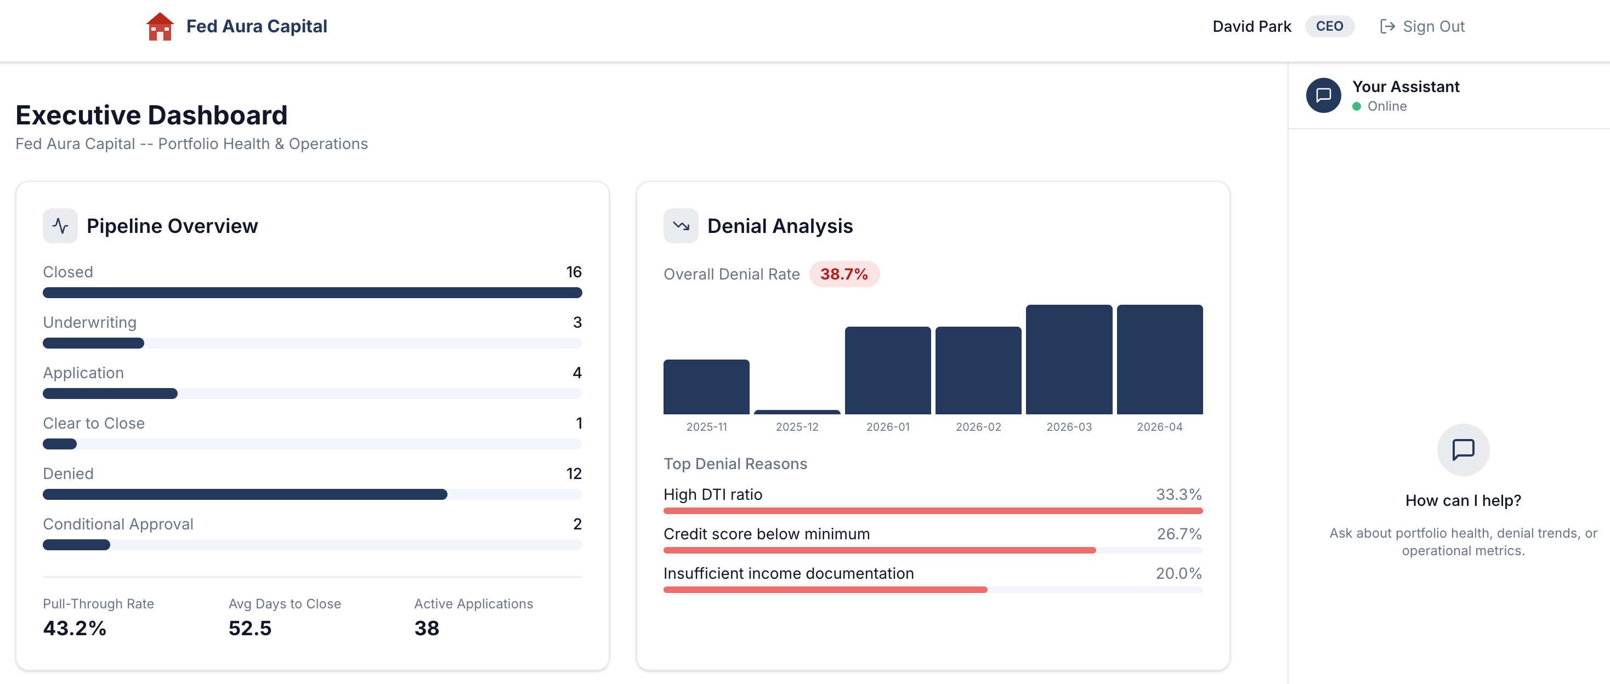
Task: Click the Pull-Through Rate 43.2% metric
Action: [75, 627]
